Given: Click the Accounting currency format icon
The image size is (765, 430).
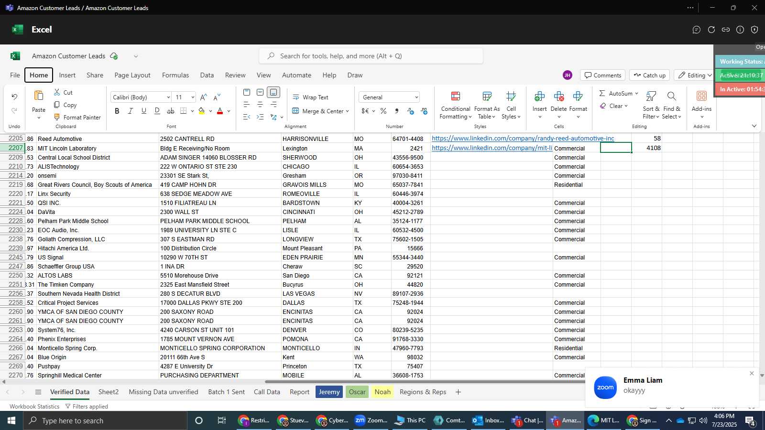Looking at the screenshot, I should click(365, 111).
